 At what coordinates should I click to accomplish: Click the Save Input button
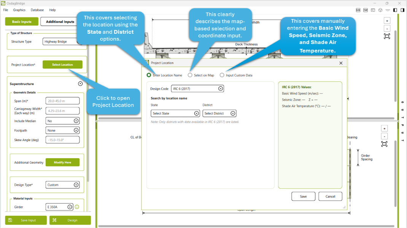(x=26, y=220)
